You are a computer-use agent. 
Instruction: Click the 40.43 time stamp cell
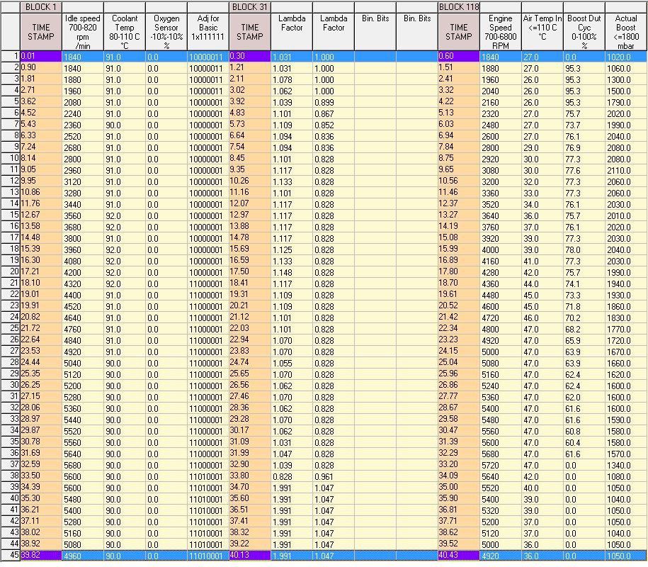[459, 556]
